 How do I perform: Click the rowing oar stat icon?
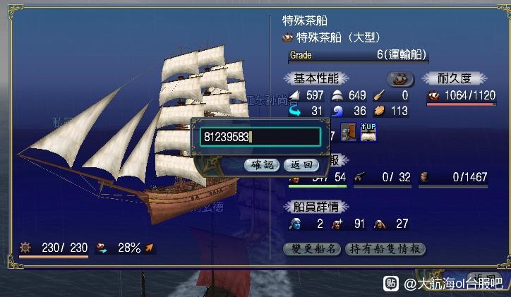[379, 95]
